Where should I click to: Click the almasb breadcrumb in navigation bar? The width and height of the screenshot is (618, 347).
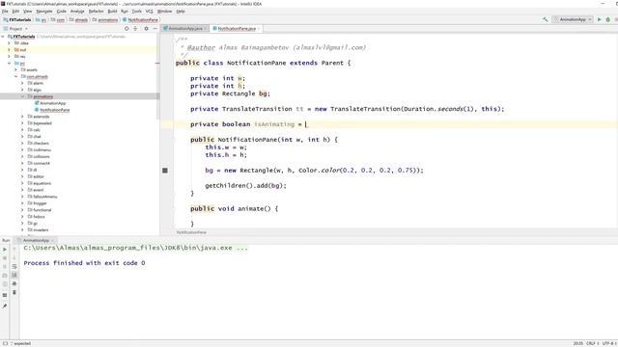(79, 19)
